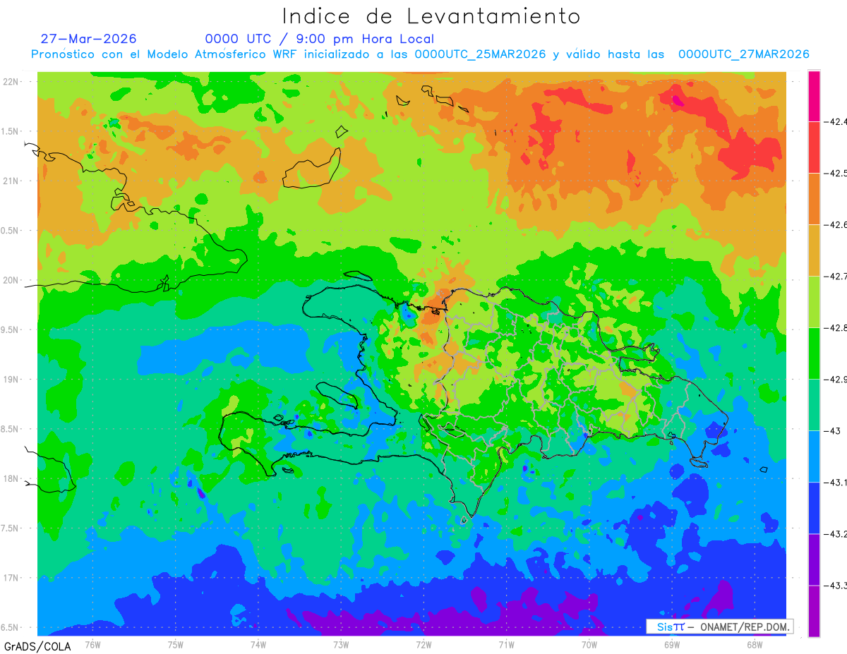
Task: Click the SisTT ONAMET/REP.DOM. watermark box
Action: click(719, 626)
